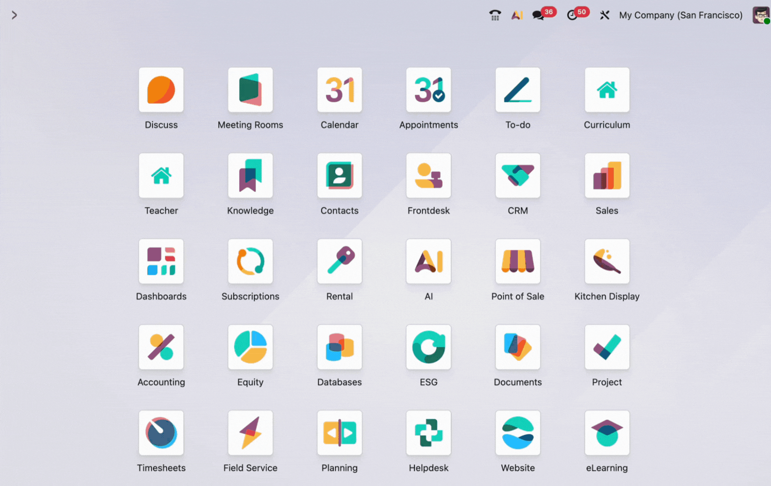Open the Timesheets app
The height and width of the screenshot is (486, 771).
(x=161, y=433)
